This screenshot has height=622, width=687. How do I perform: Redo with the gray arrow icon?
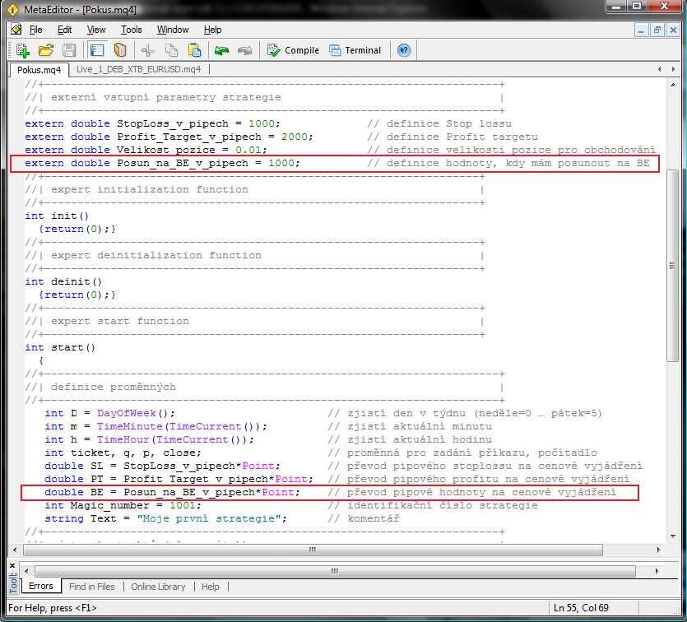tap(245, 50)
